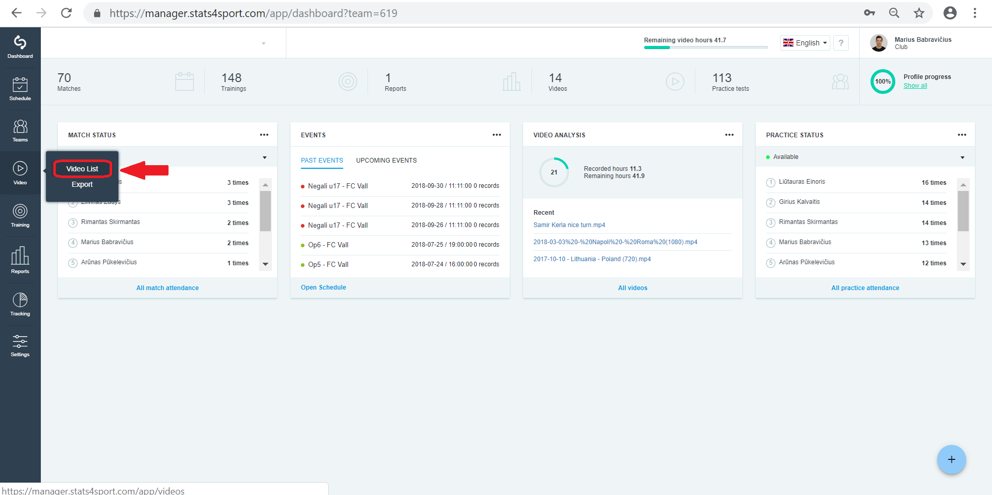Open the All videos link
The width and height of the screenshot is (992, 495).
click(x=633, y=288)
